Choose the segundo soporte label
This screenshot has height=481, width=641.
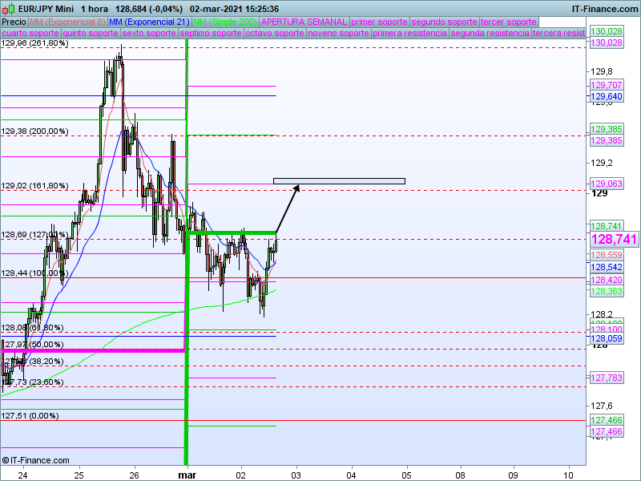point(444,22)
